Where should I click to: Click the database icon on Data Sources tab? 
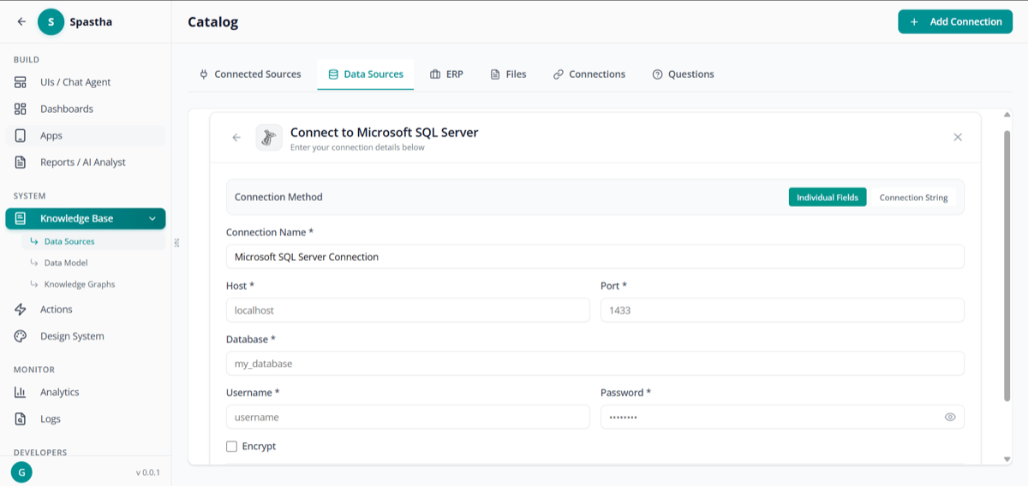click(333, 74)
